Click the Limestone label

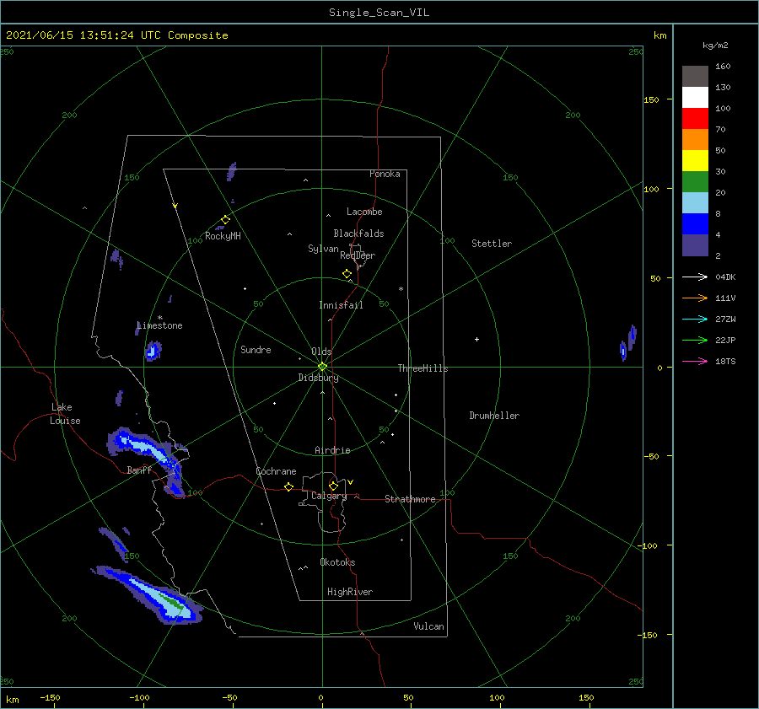(x=159, y=325)
